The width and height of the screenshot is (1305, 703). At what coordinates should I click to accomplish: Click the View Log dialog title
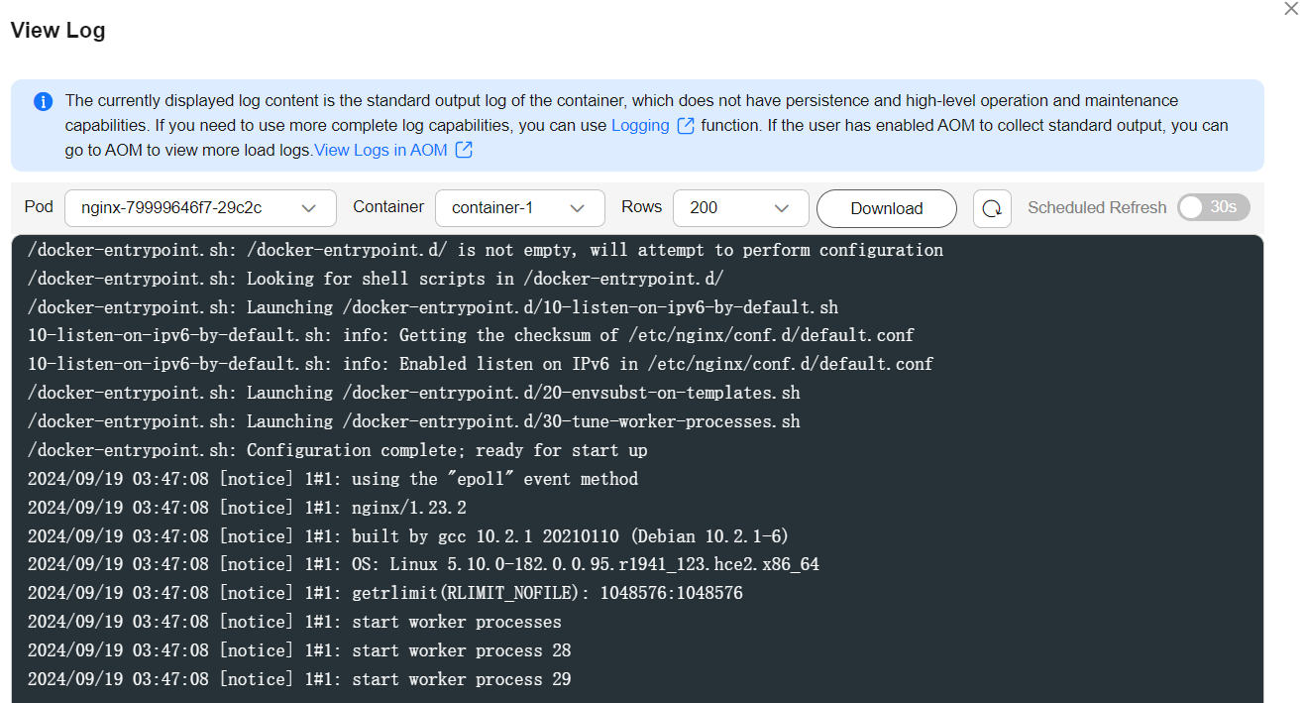point(57,31)
